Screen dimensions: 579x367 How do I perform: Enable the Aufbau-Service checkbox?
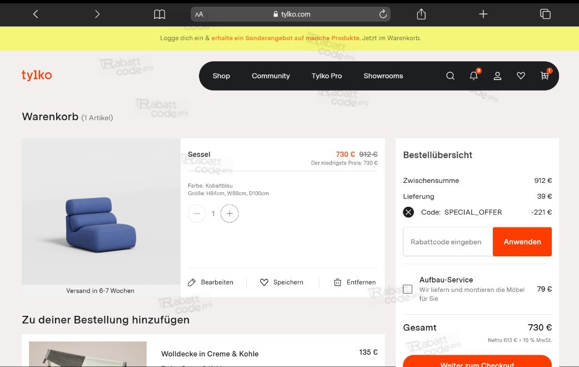pos(408,289)
